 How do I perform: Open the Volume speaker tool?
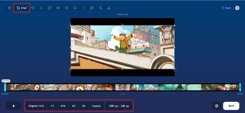[58, 8]
